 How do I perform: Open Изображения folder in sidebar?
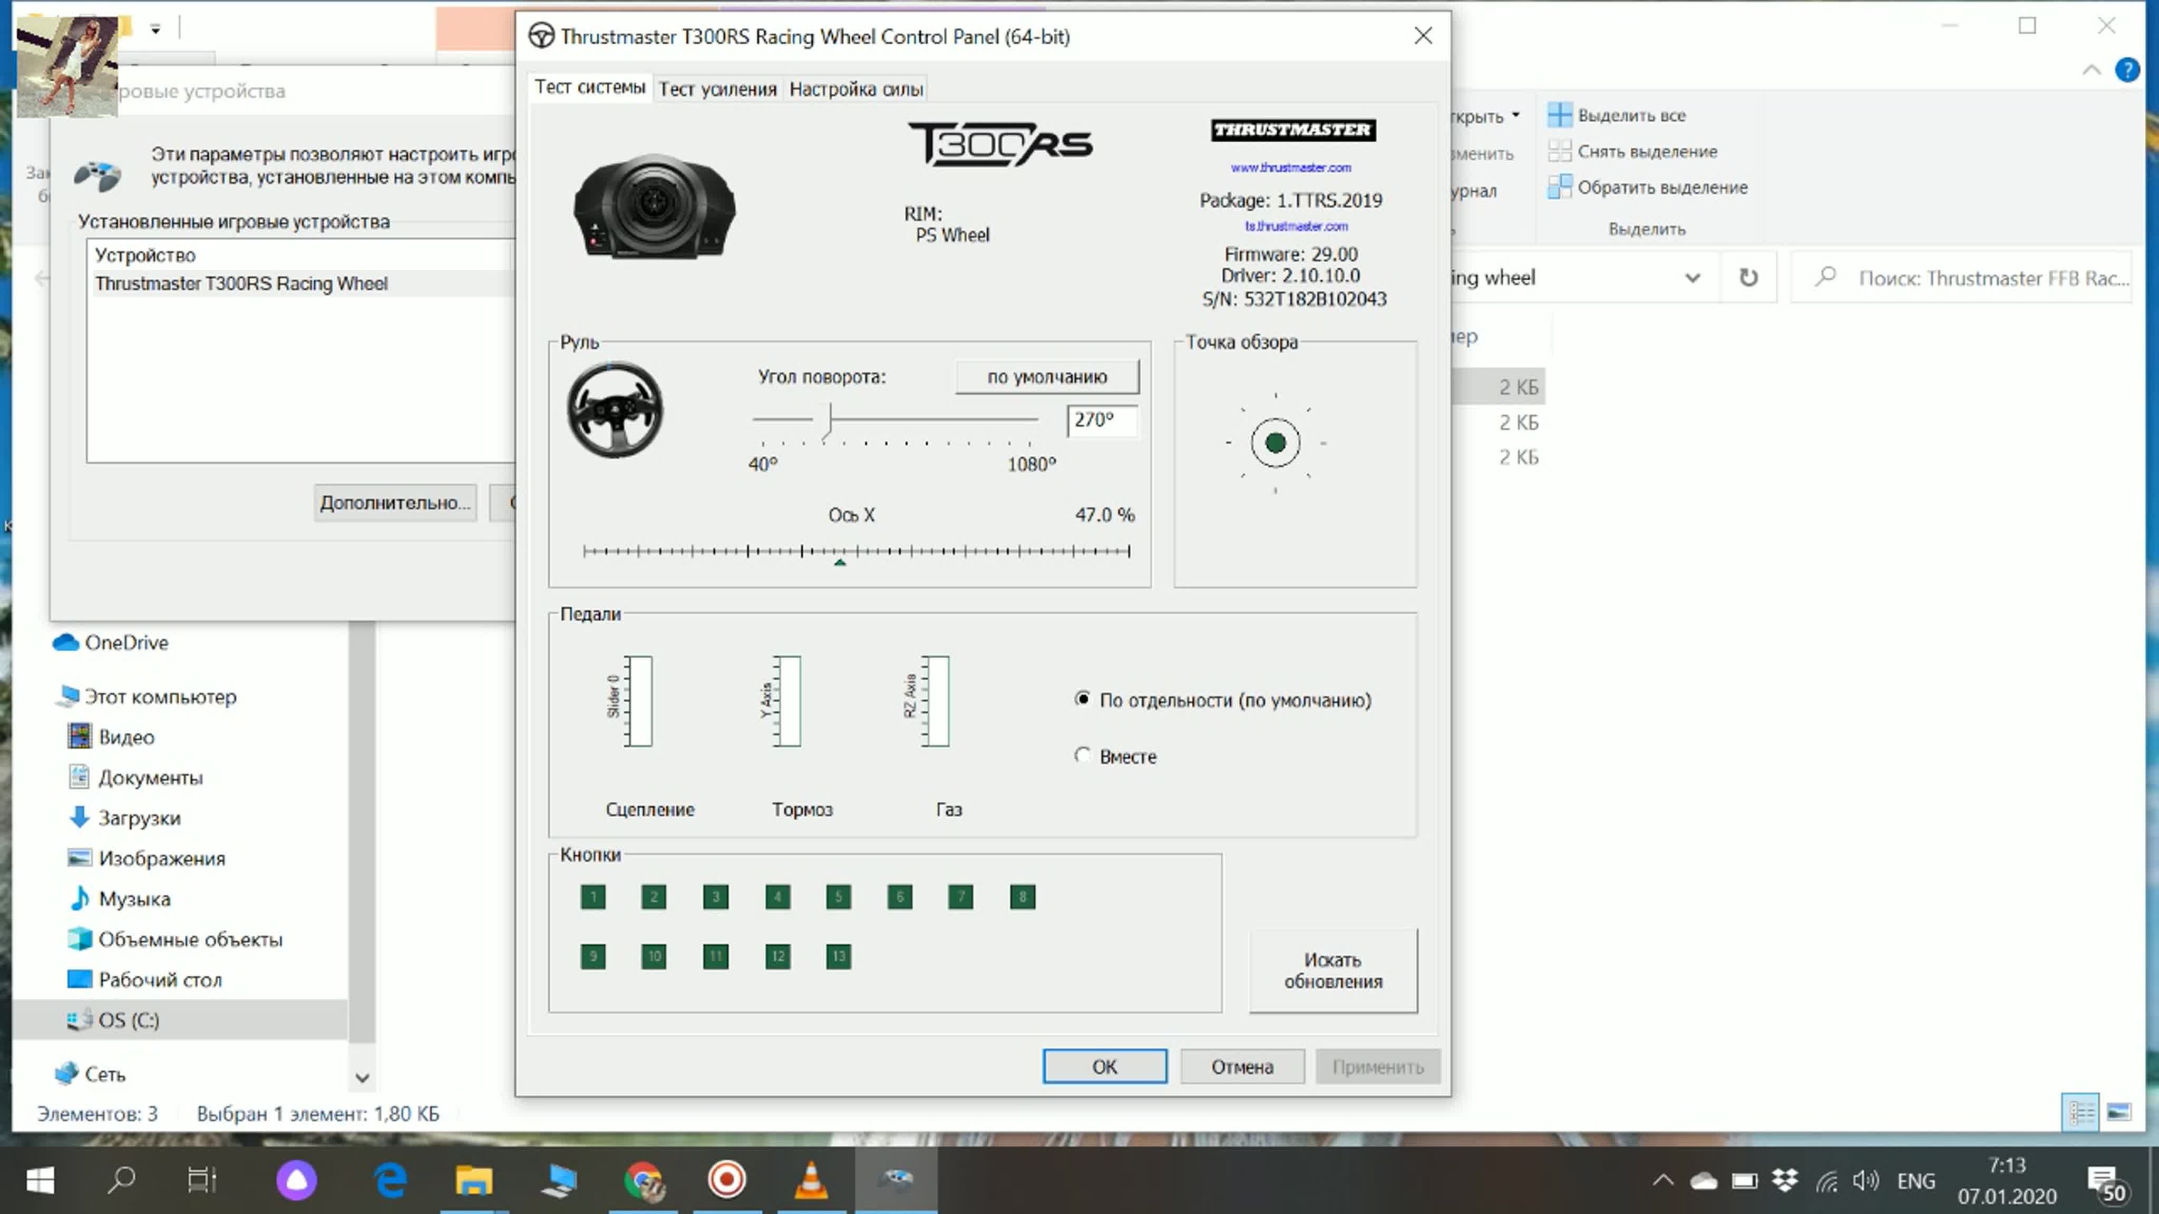click(x=147, y=858)
